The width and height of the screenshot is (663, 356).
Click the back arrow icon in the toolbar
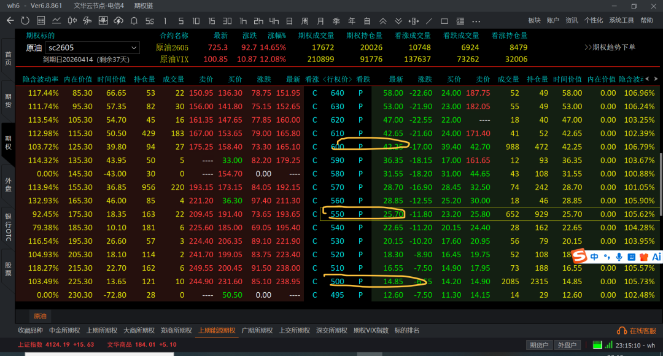[x=10, y=21]
